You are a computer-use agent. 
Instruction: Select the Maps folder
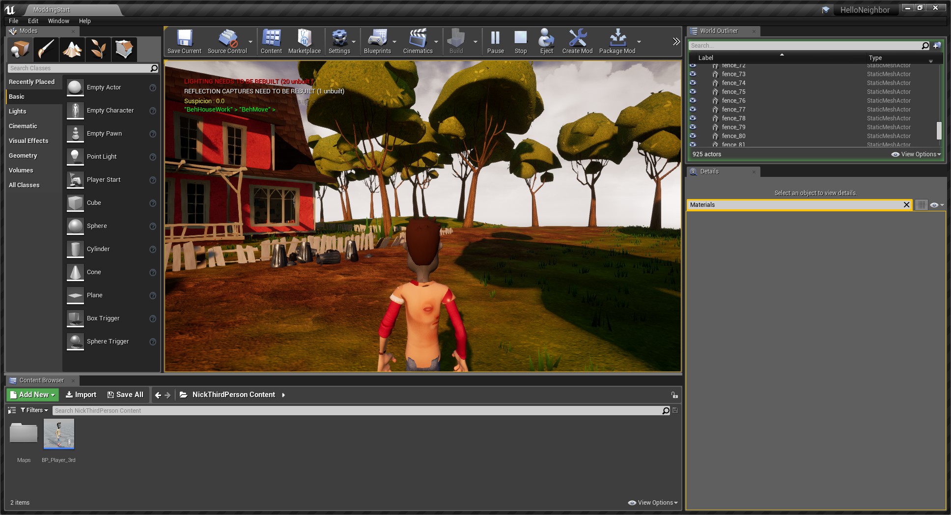point(24,434)
